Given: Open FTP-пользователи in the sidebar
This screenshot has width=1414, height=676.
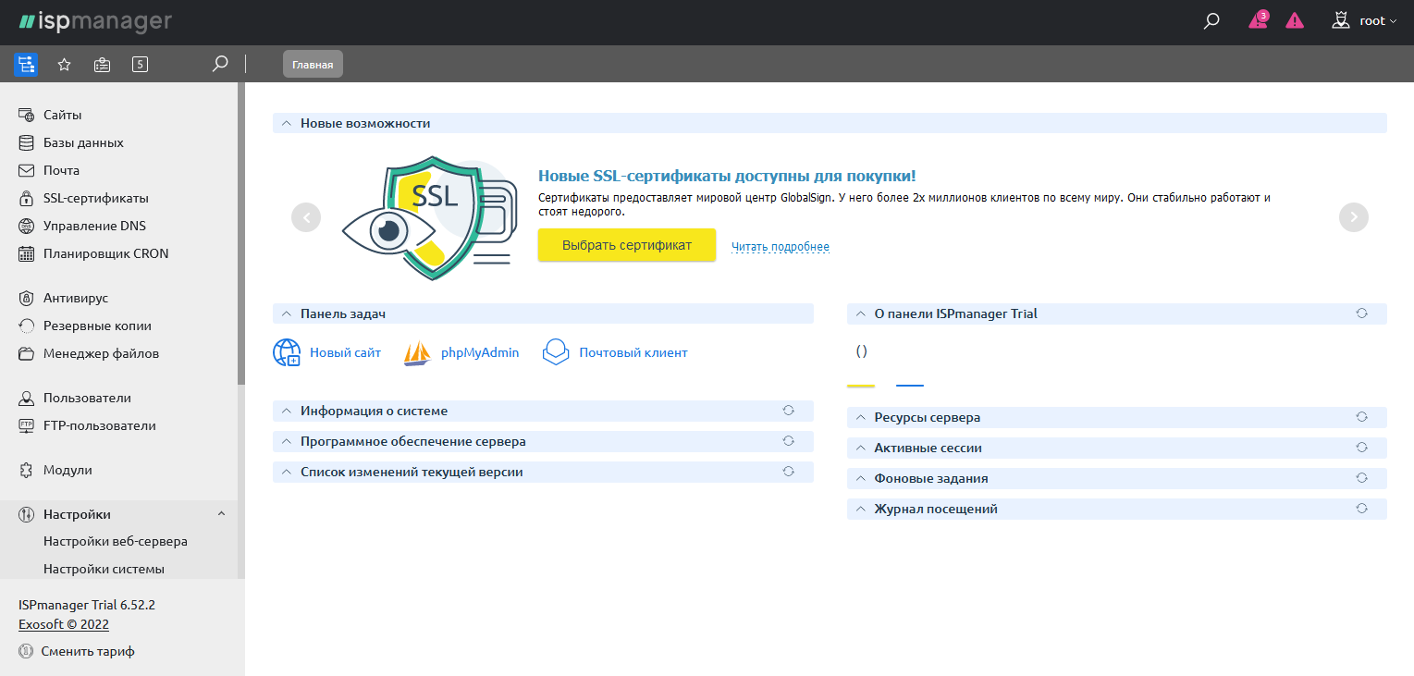Looking at the screenshot, I should coord(99,425).
